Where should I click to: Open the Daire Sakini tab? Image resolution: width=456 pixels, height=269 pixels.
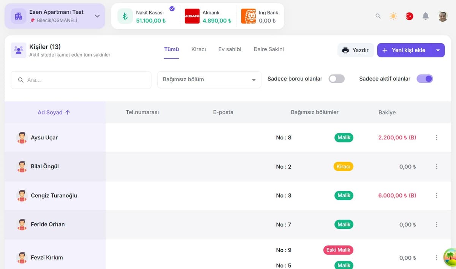click(269, 49)
